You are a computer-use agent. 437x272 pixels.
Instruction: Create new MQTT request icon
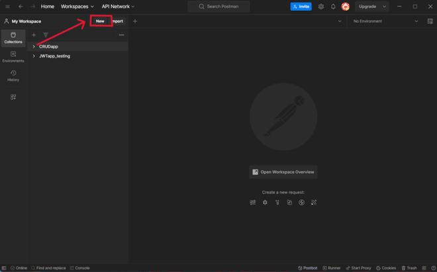pos(314,203)
